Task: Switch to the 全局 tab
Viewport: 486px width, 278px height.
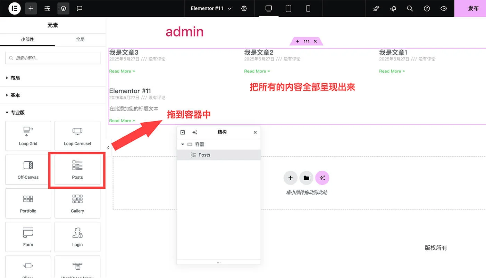Action: coord(81,39)
